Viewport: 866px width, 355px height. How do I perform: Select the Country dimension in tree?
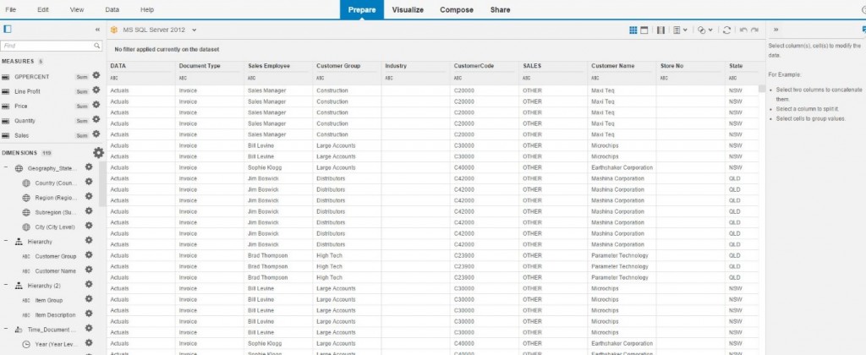(56, 183)
